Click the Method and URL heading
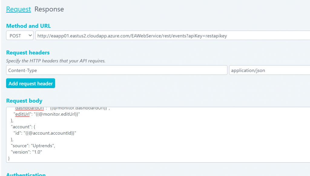 point(28,26)
